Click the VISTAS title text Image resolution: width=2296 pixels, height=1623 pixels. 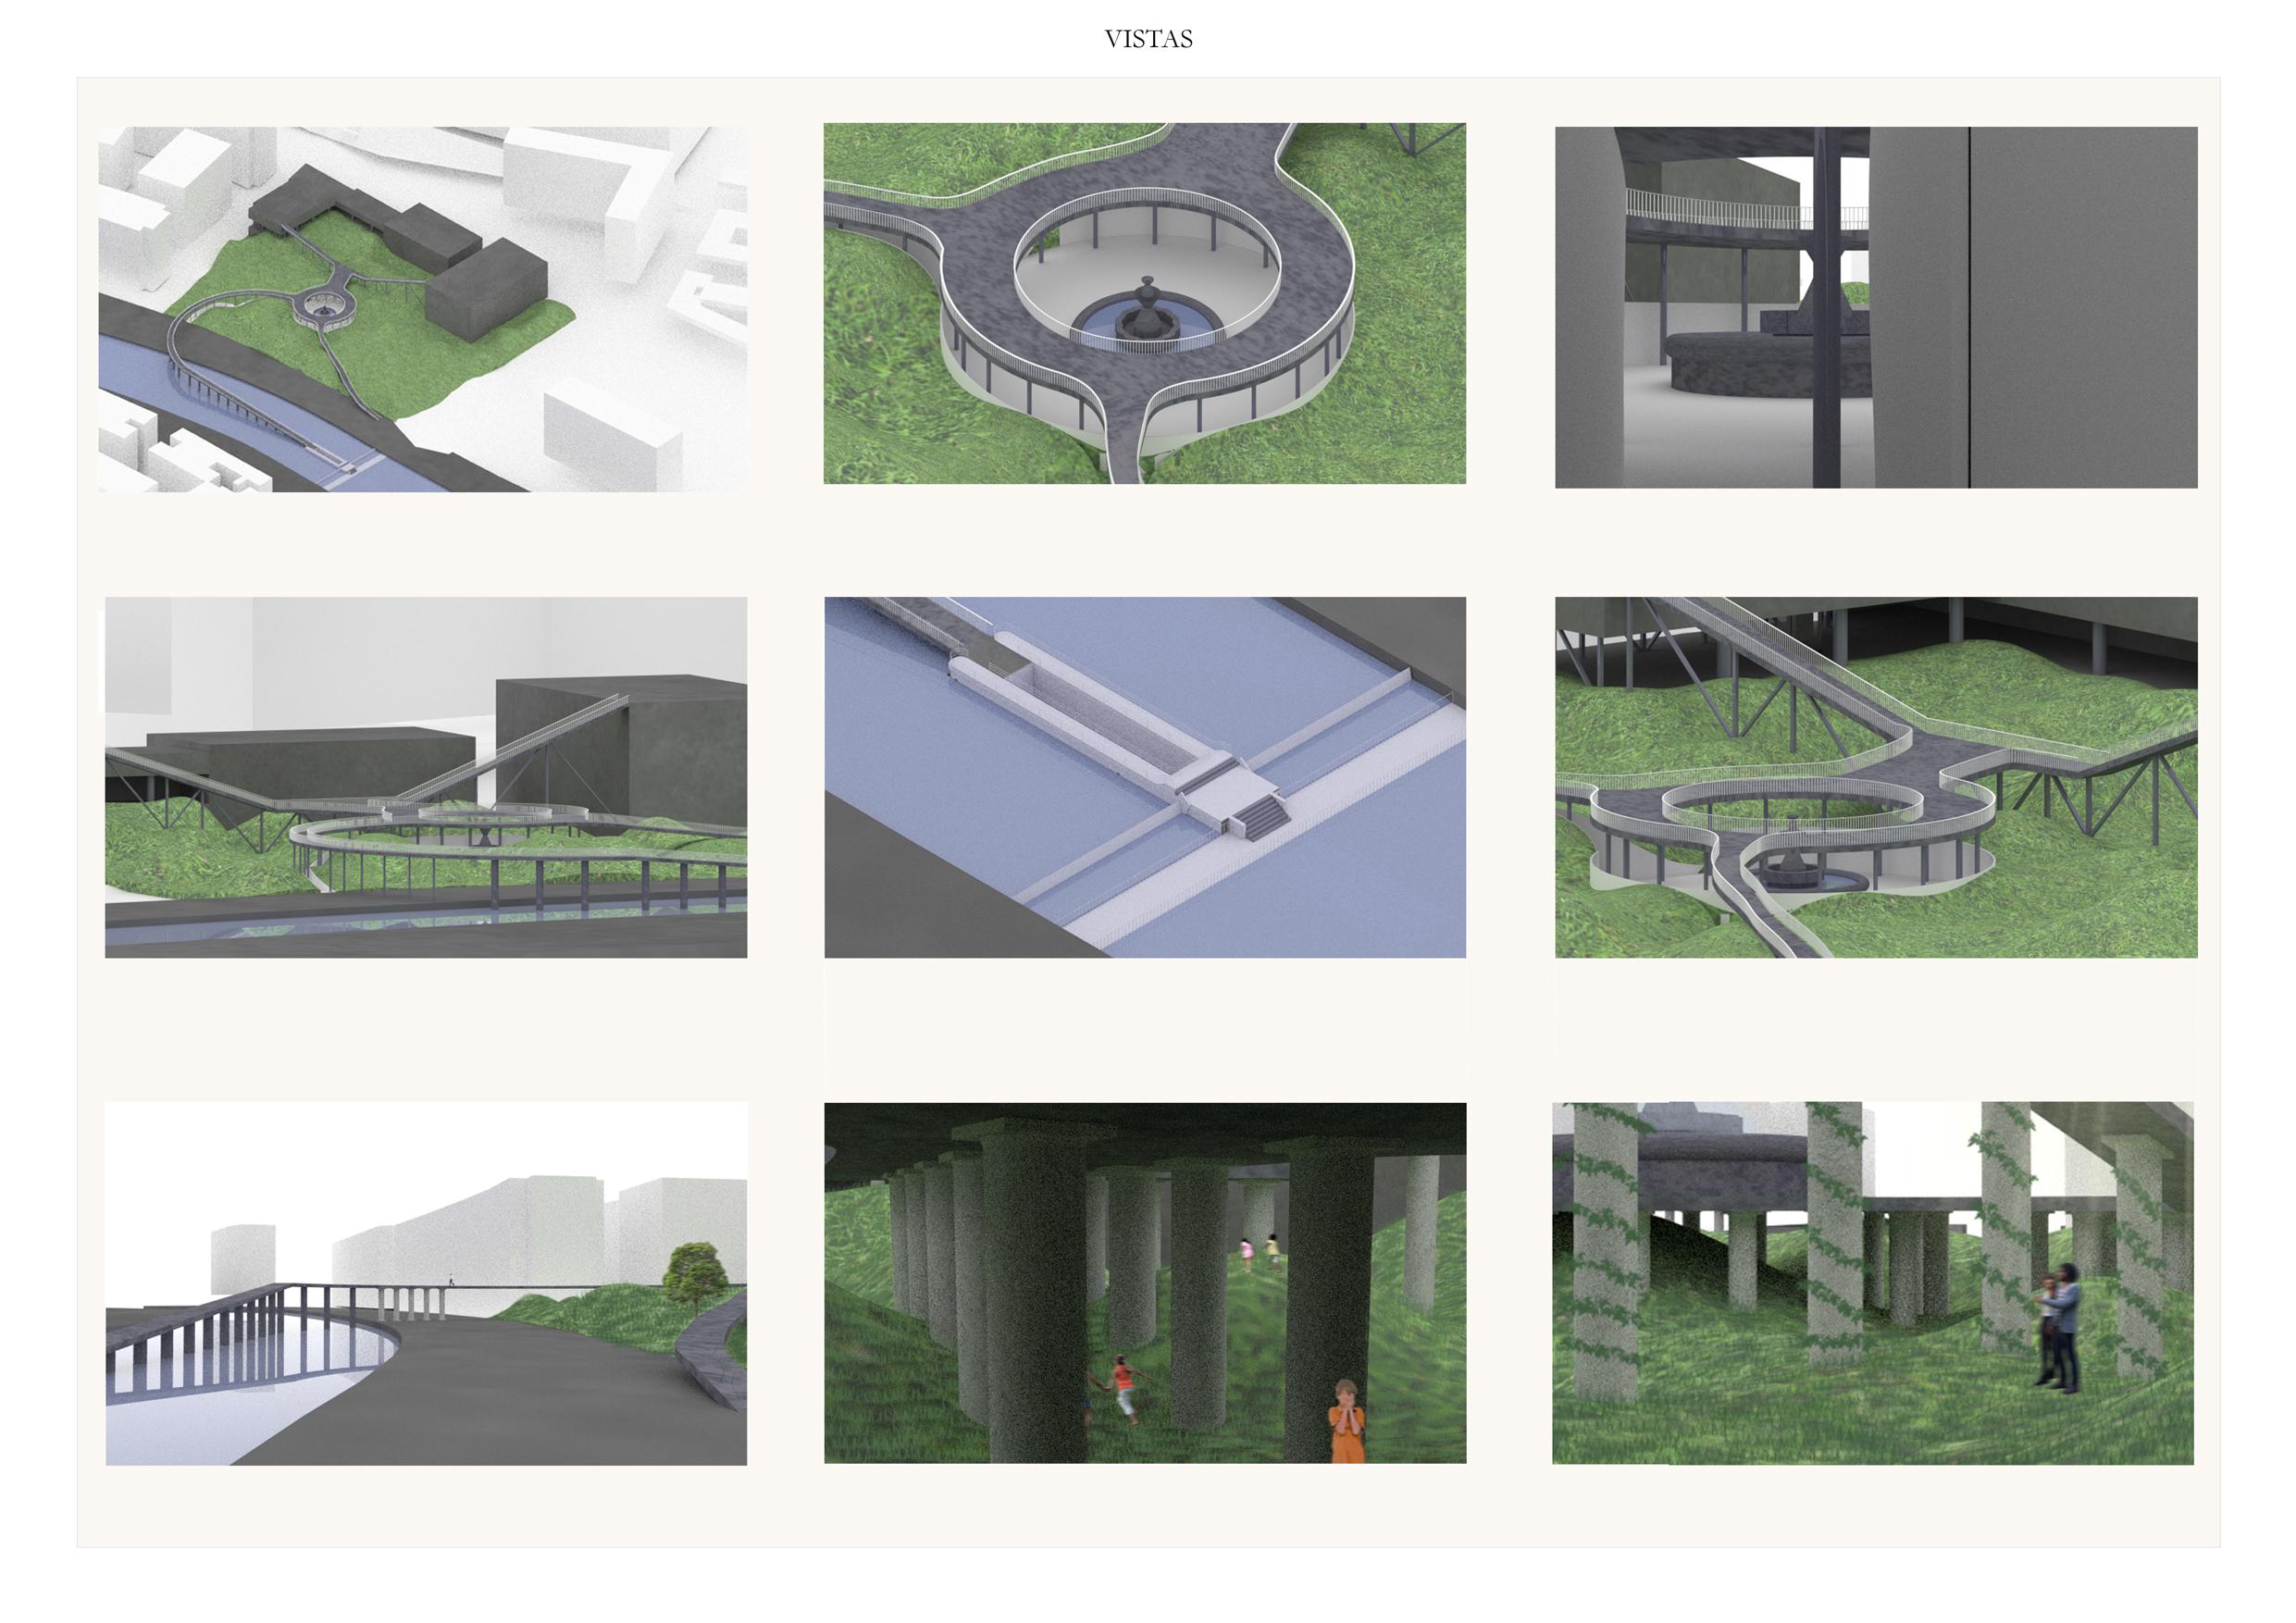(x=1148, y=39)
